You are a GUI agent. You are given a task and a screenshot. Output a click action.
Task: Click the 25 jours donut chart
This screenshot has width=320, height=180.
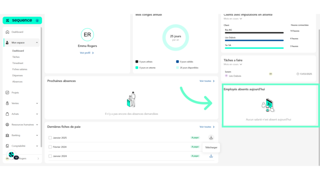click(175, 38)
